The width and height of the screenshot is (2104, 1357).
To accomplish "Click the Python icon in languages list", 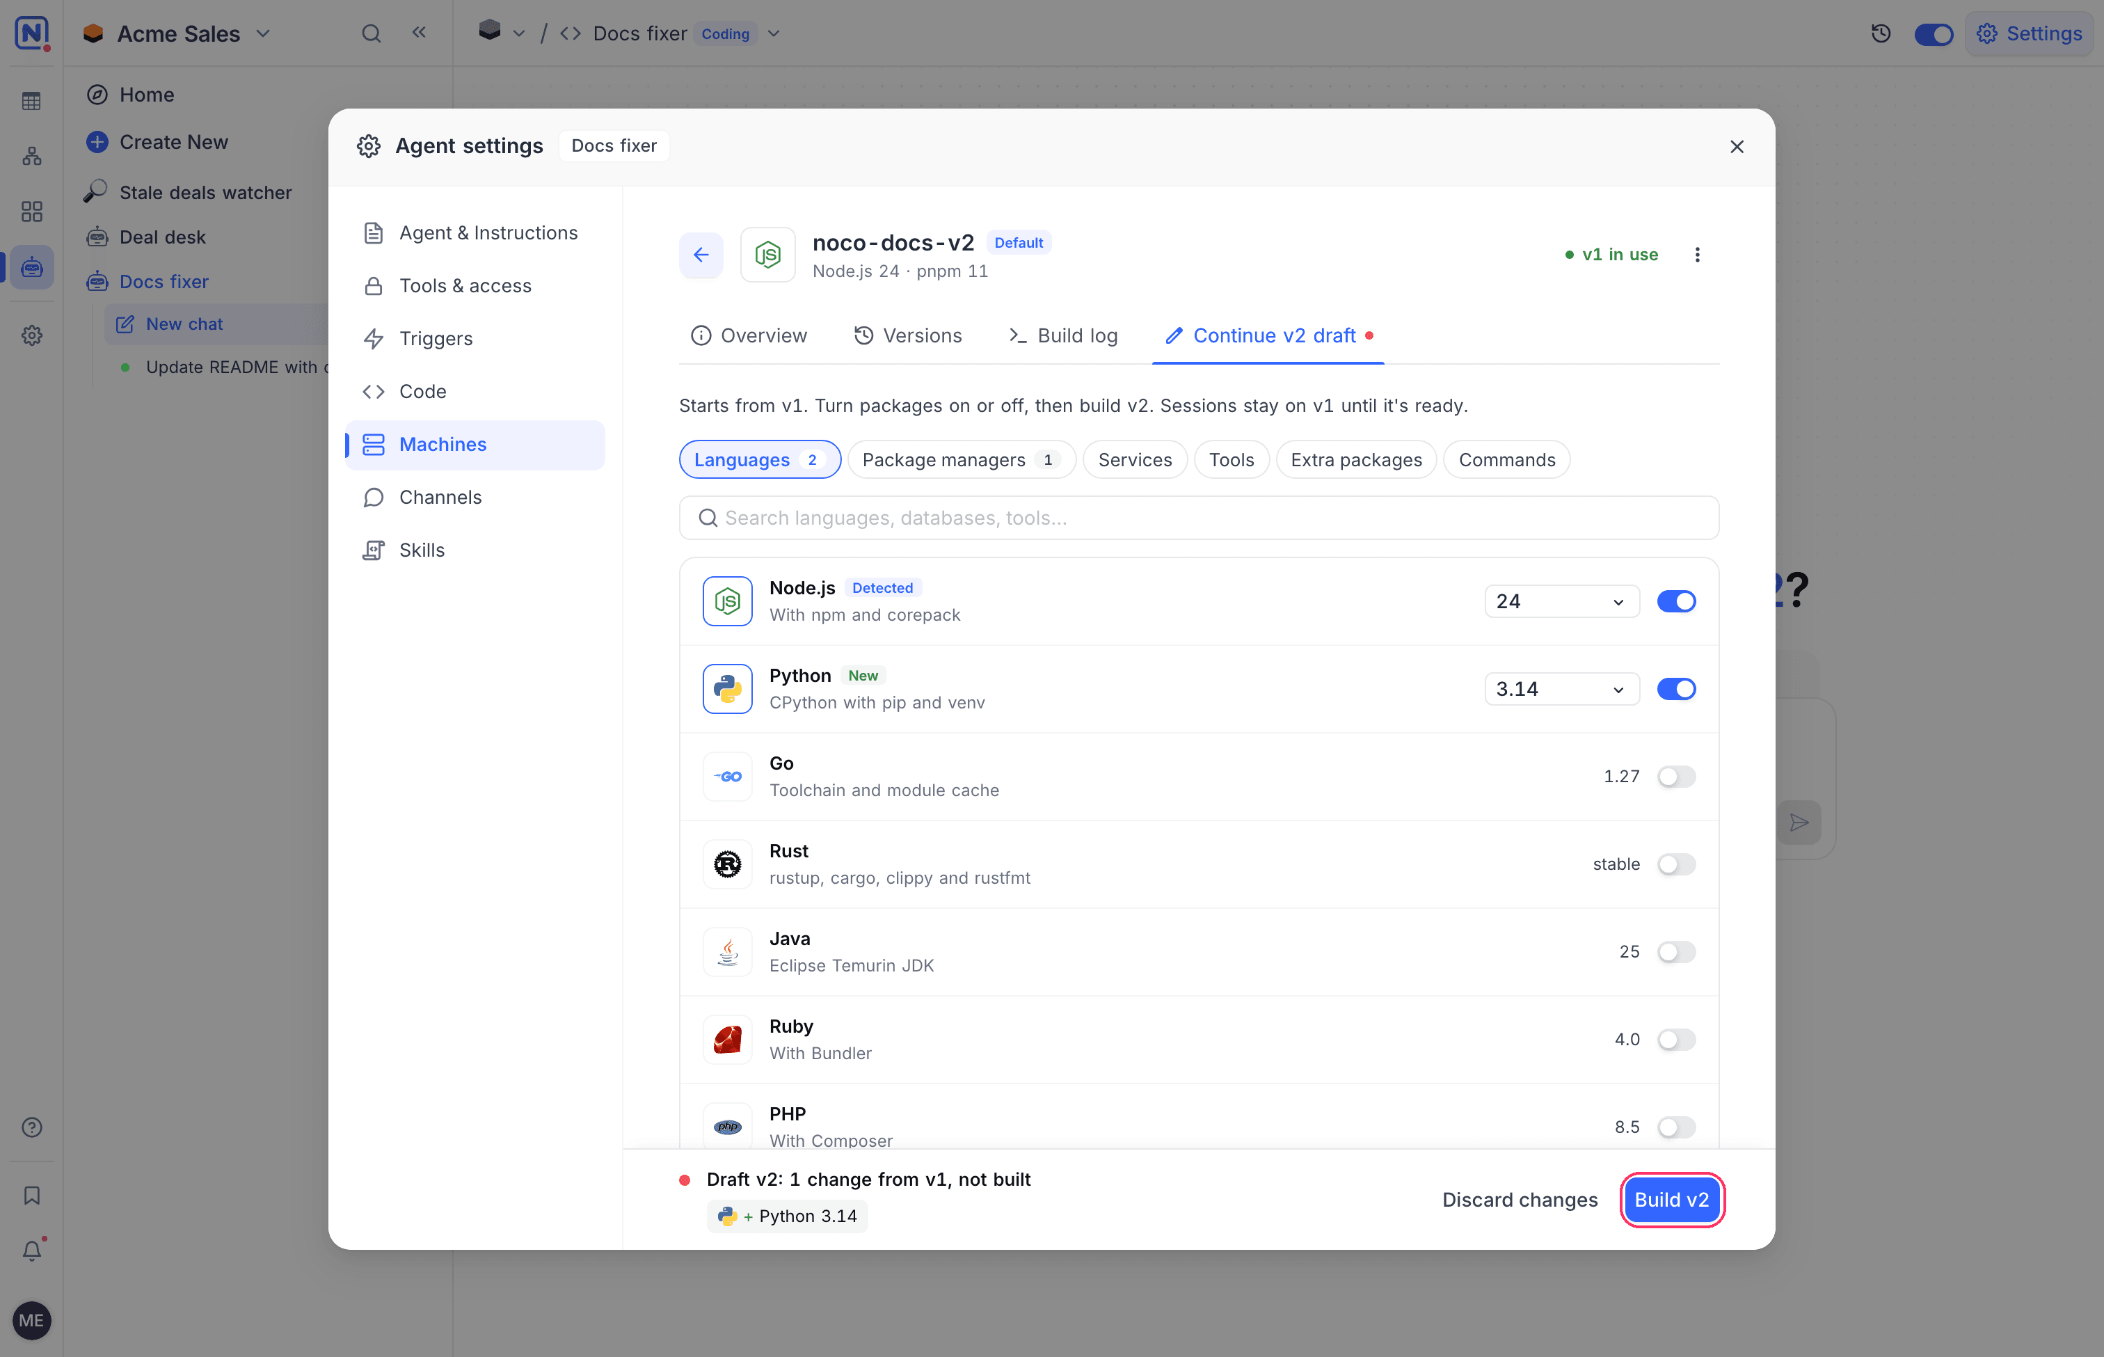I will [727, 689].
